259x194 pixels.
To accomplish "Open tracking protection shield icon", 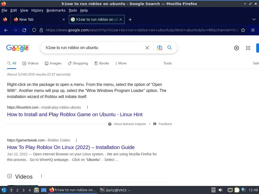I will [x=34, y=30].
